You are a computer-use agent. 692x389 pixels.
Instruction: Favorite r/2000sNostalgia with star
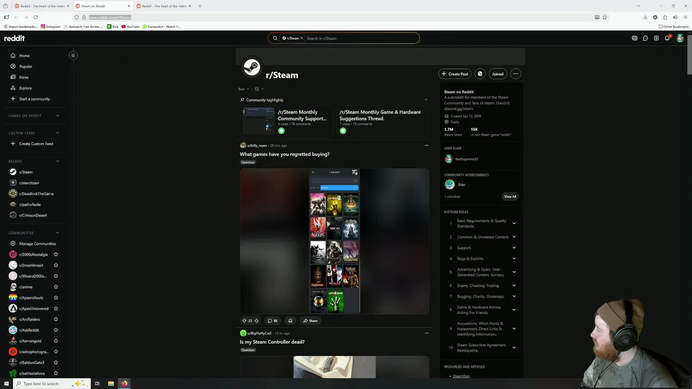click(56, 254)
